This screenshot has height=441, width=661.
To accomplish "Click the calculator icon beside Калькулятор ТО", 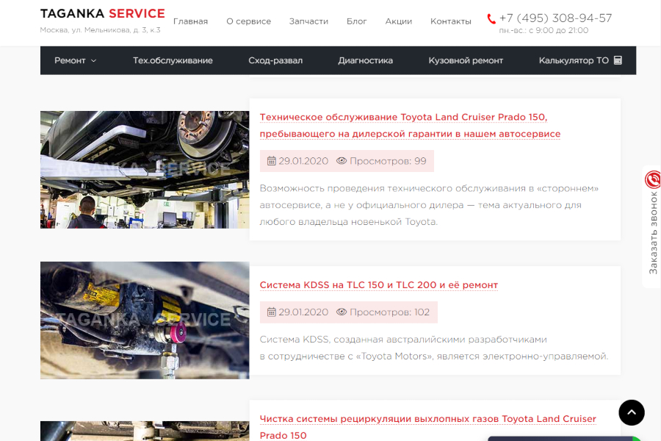I will pos(618,60).
